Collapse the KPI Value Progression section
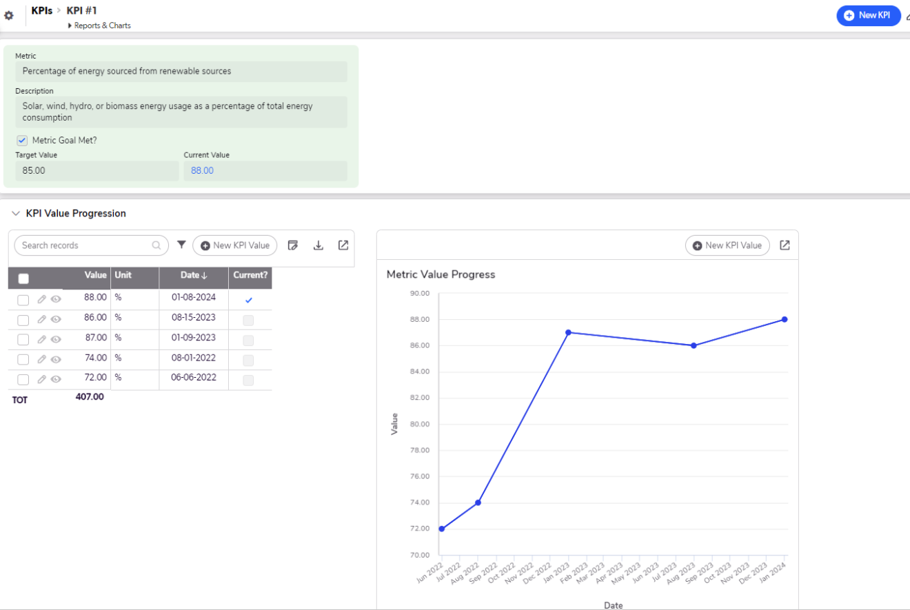The height and width of the screenshot is (610, 910). pyautogui.click(x=16, y=214)
